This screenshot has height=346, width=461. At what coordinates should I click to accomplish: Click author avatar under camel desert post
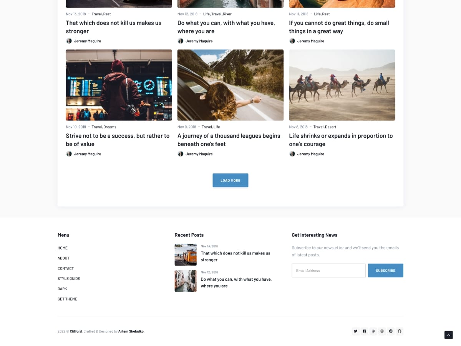coord(292,154)
